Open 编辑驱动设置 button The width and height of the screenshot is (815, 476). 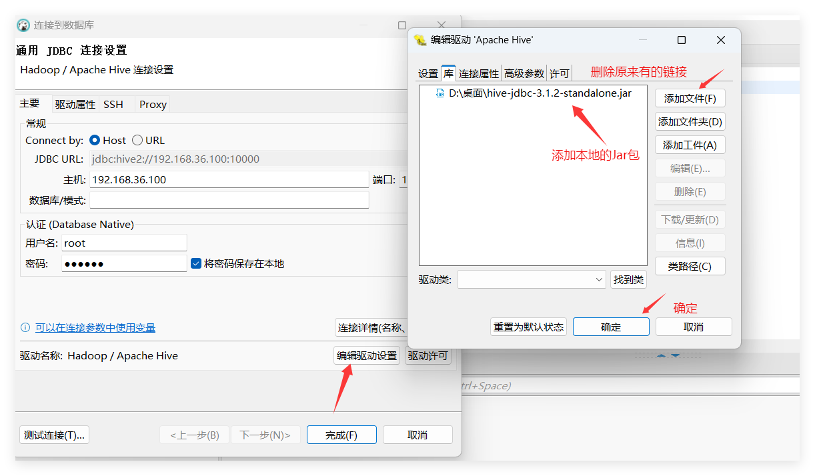point(367,355)
